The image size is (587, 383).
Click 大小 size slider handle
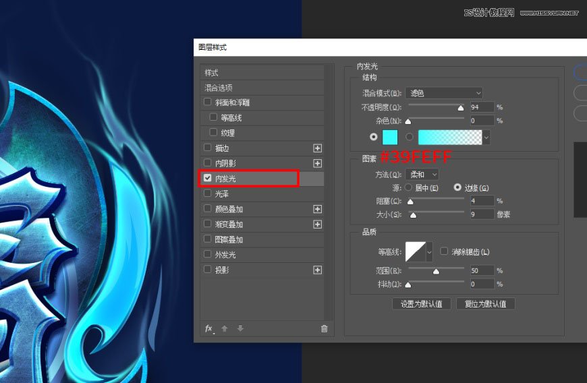point(413,216)
